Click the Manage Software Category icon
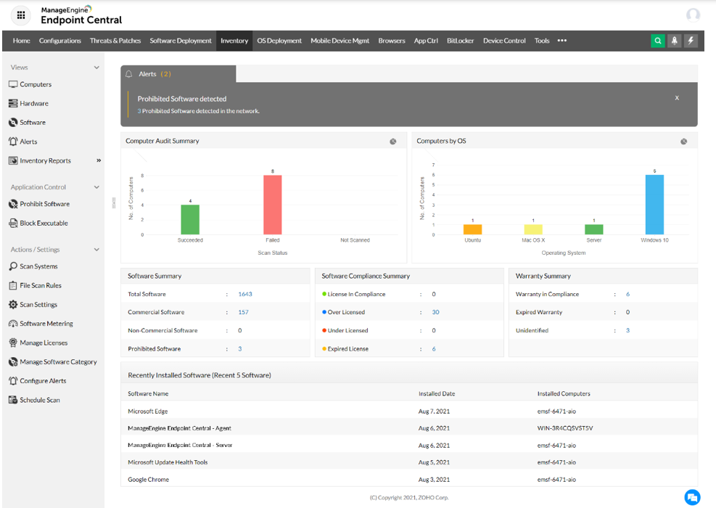The image size is (716, 508). pyautogui.click(x=13, y=362)
